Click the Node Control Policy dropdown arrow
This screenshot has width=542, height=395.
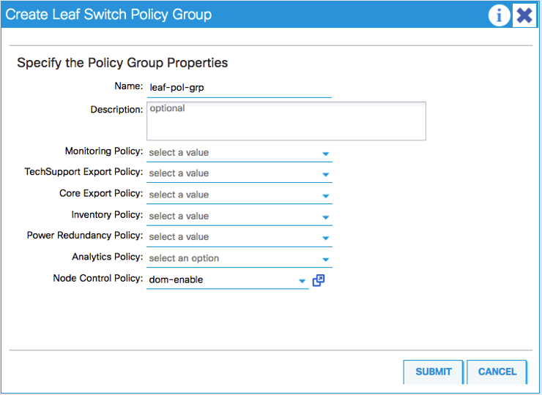302,280
